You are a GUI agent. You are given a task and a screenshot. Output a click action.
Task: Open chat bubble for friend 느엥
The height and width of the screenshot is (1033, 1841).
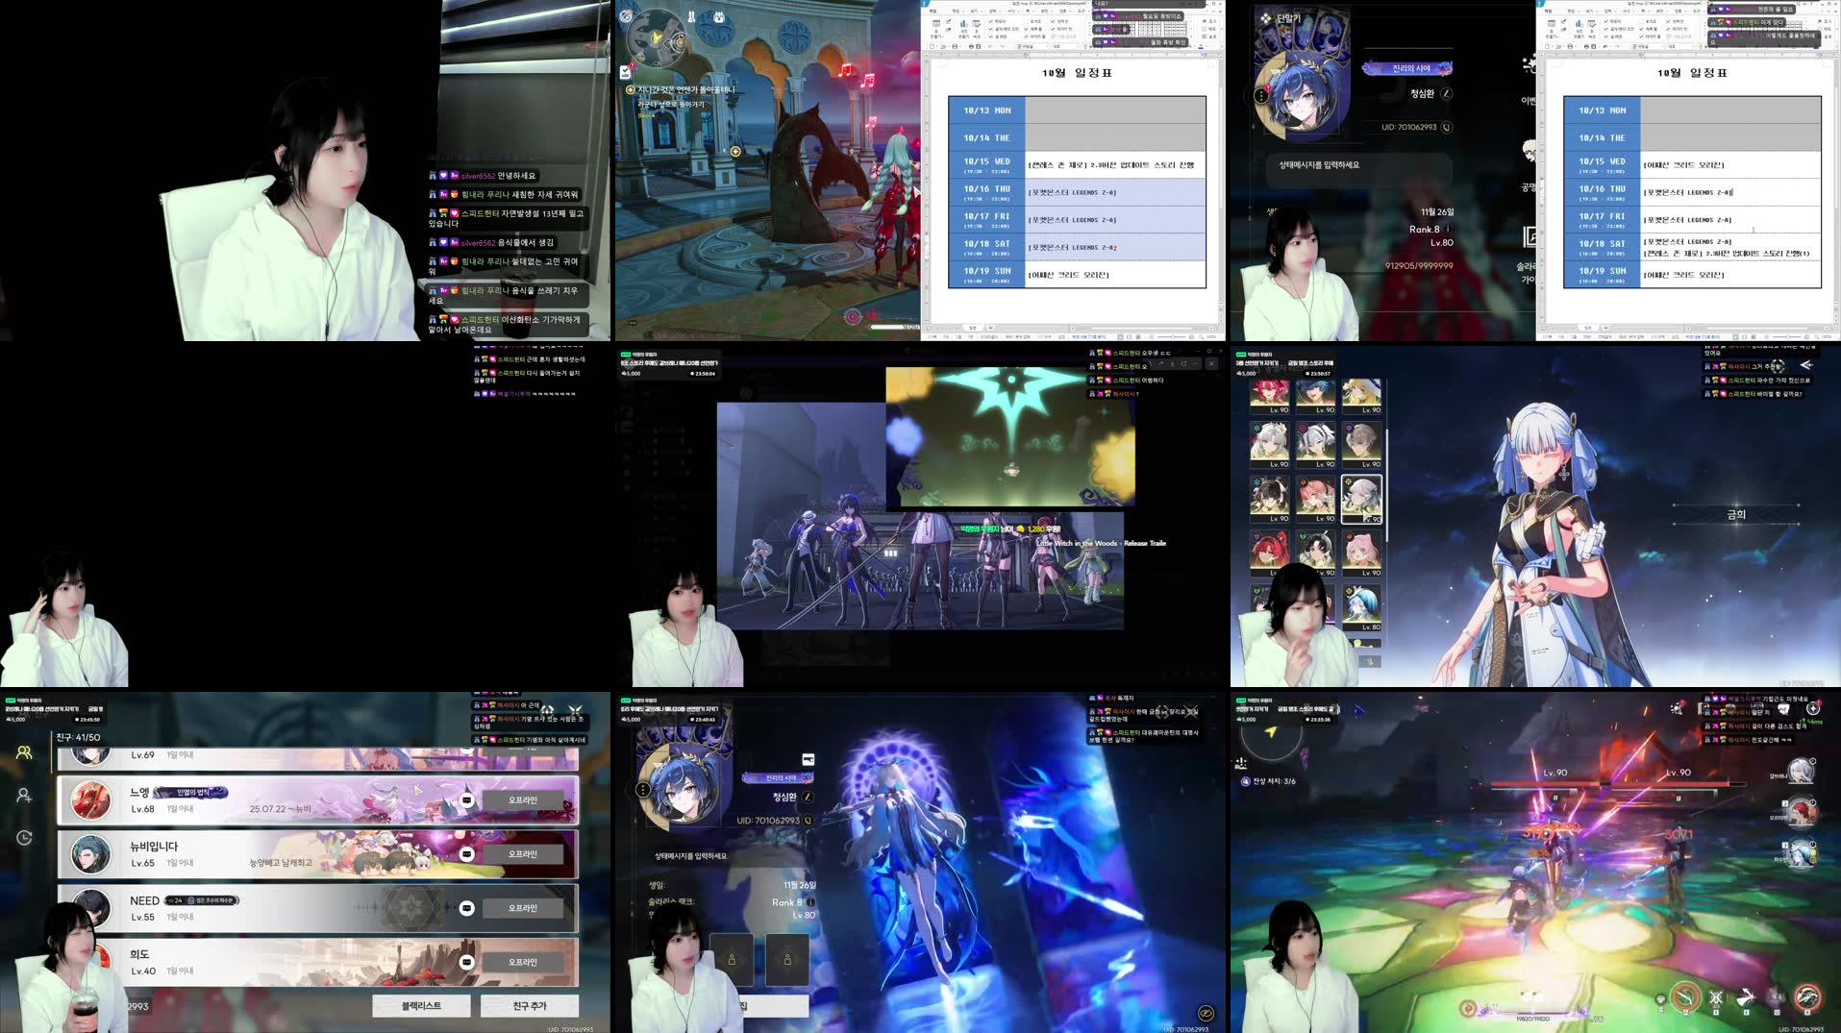click(x=467, y=800)
